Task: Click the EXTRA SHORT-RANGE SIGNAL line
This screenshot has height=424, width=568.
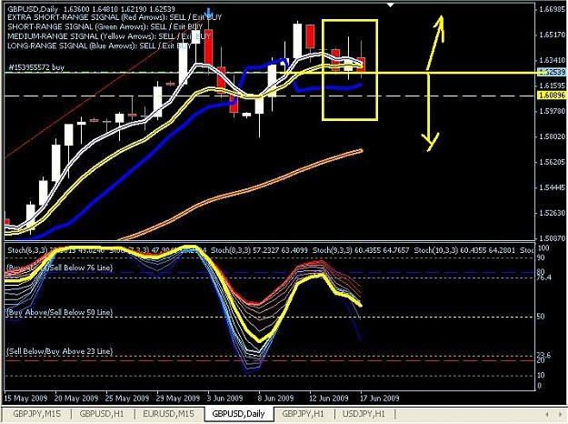Action: pyautogui.click(x=115, y=17)
